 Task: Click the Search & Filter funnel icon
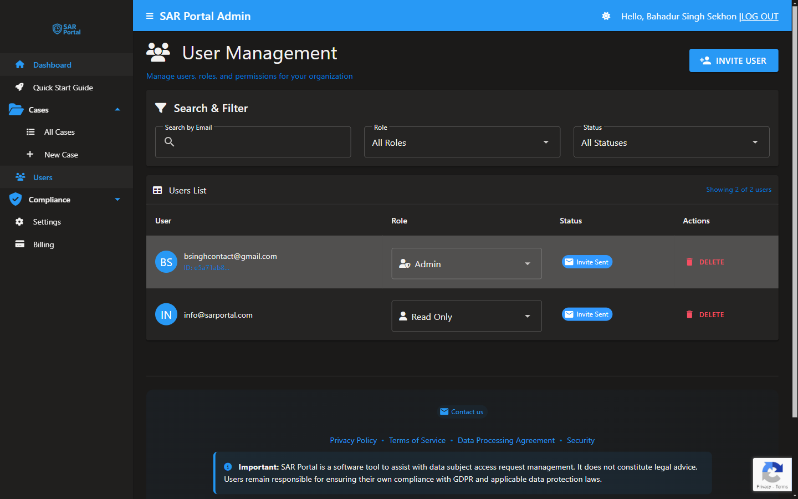(161, 108)
